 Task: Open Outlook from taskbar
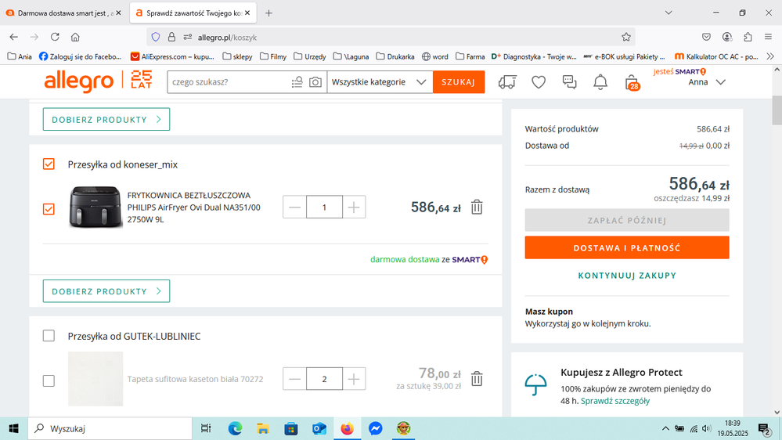319,428
